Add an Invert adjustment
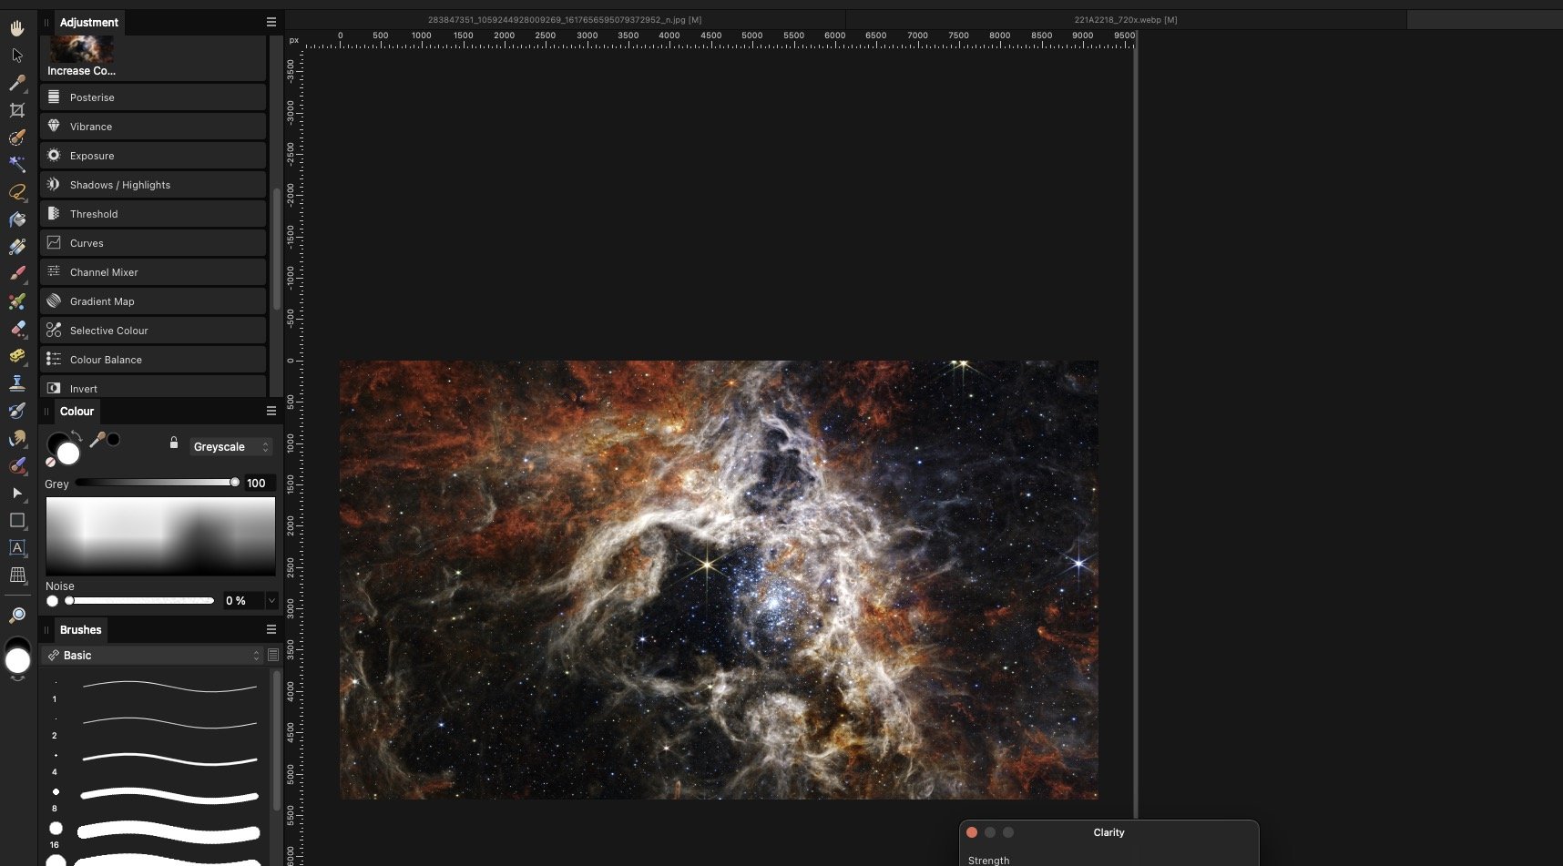 click(x=153, y=387)
